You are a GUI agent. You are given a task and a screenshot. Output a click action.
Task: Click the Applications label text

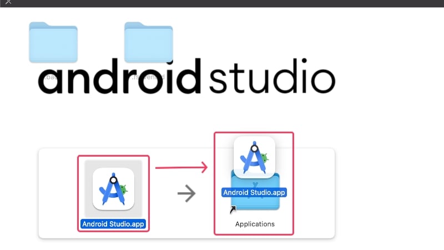255,224
